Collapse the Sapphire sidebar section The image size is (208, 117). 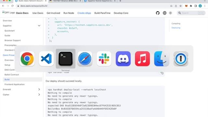tap(39, 26)
